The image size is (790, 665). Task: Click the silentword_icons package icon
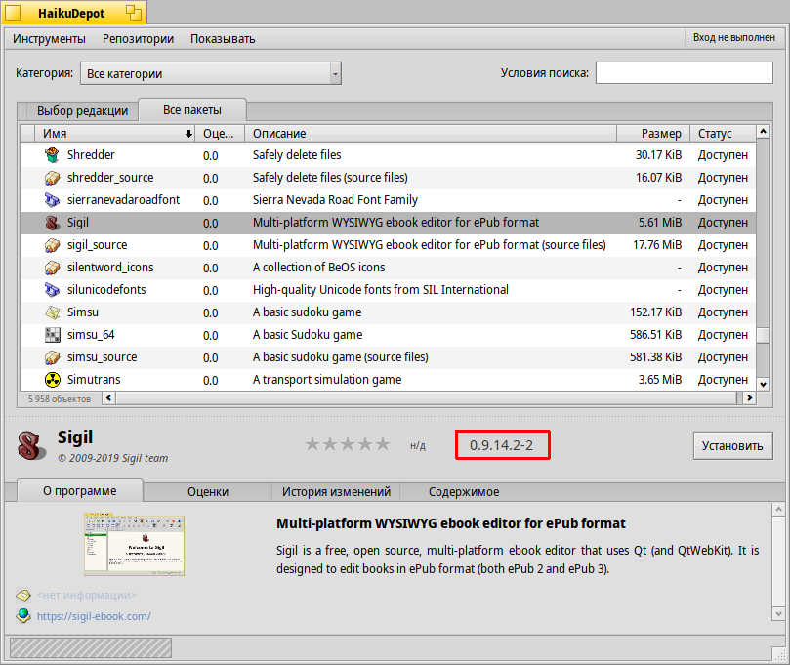pyautogui.click(x=52, y=268)
